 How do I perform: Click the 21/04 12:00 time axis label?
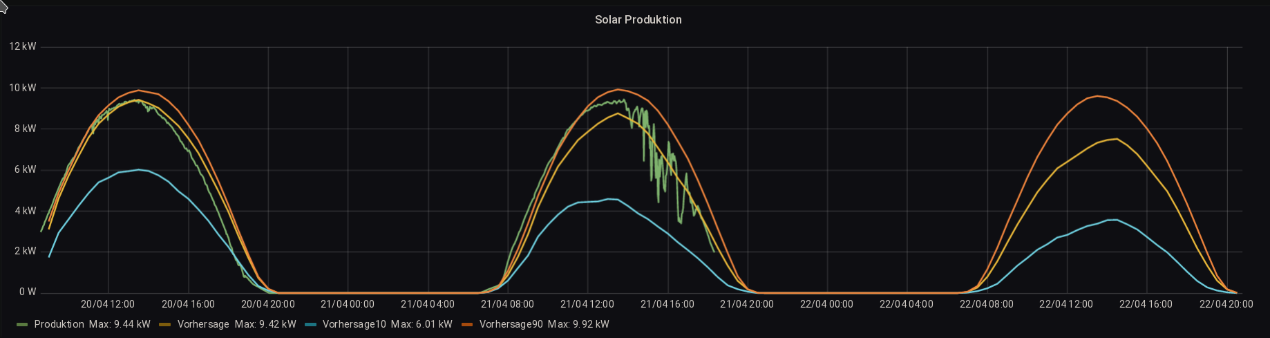pos(587,304)
